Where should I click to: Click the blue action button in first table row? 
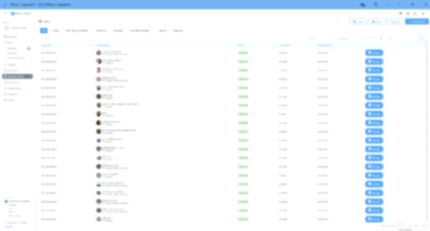374,53
